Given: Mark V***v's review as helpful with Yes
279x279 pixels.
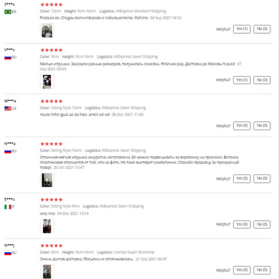Looking at the screenshot, I should pos(242,80).
